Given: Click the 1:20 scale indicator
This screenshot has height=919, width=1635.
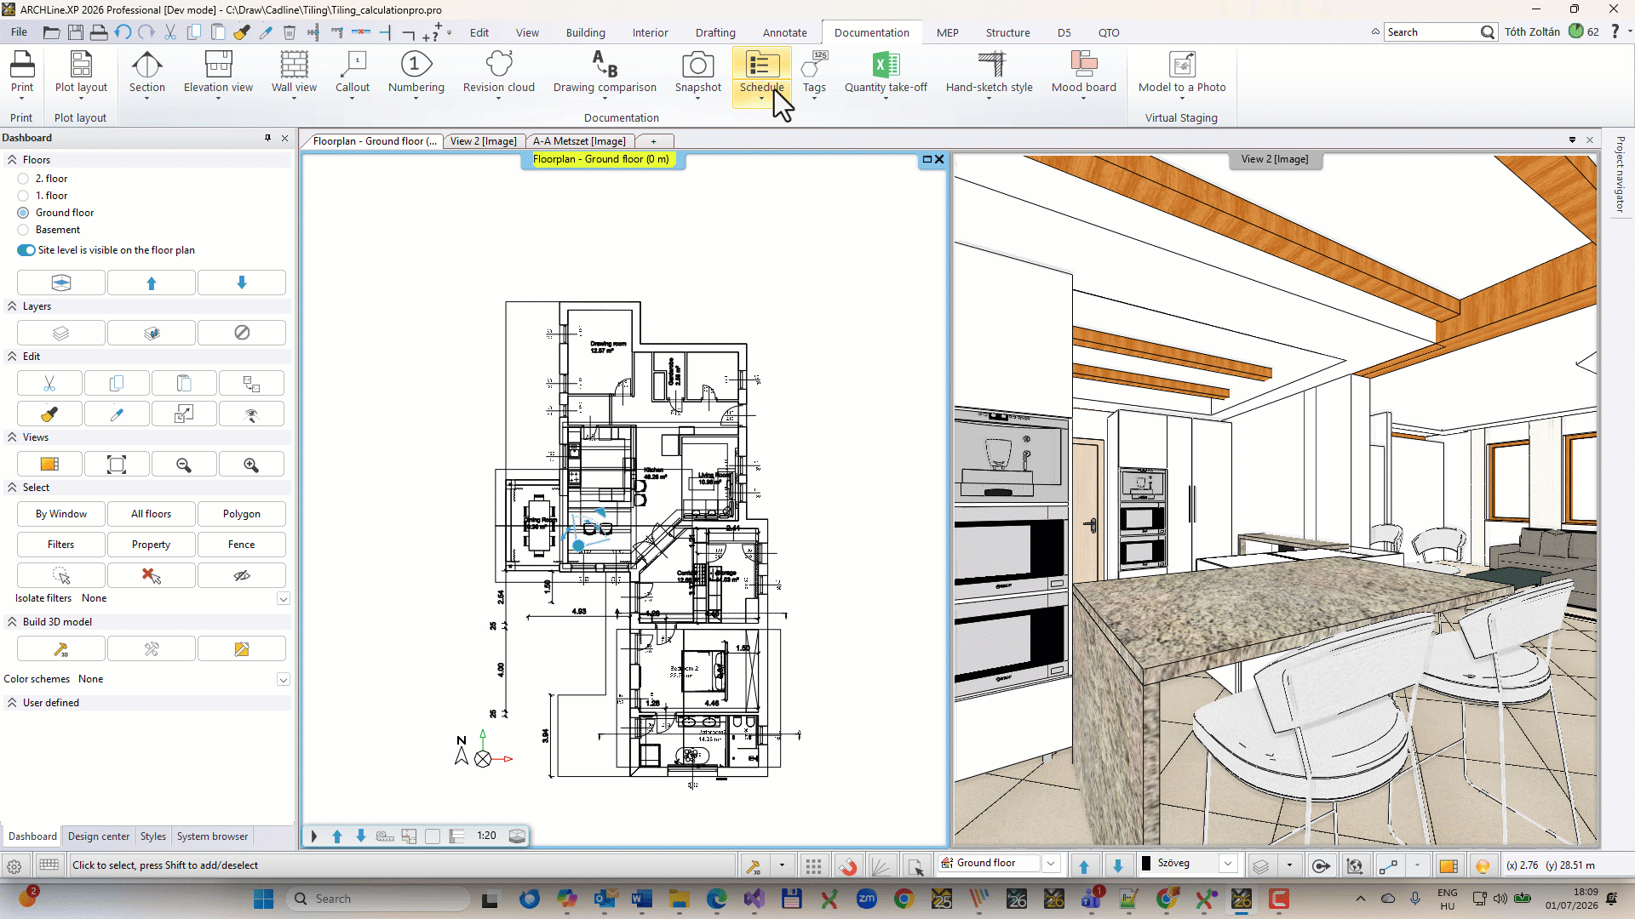Looking at the screenshot, I should pyautogui.click(x=486, y=836).
